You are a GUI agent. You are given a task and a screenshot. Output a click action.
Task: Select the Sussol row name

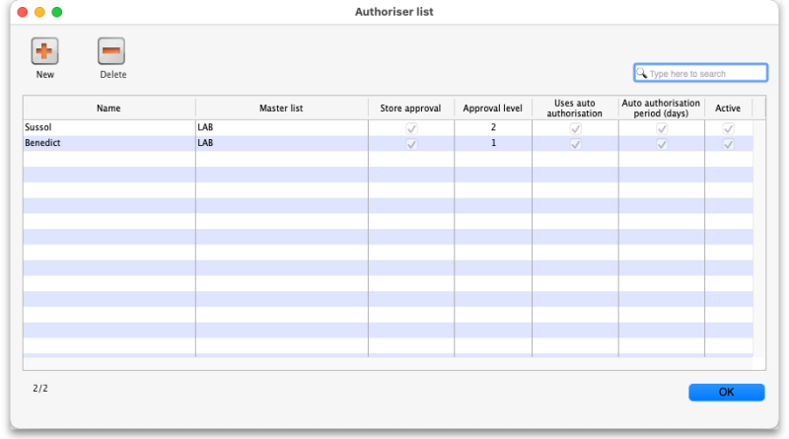pyautogui.click(x=39, y=128)
